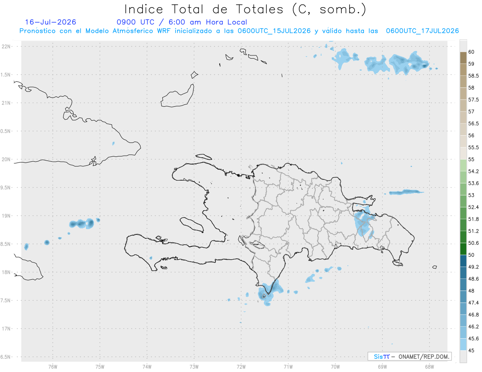Image resolution: width=482 pixels, height=372 pixels.
Task: Click the legend value "55.5"
Action: tap(473, 147)
